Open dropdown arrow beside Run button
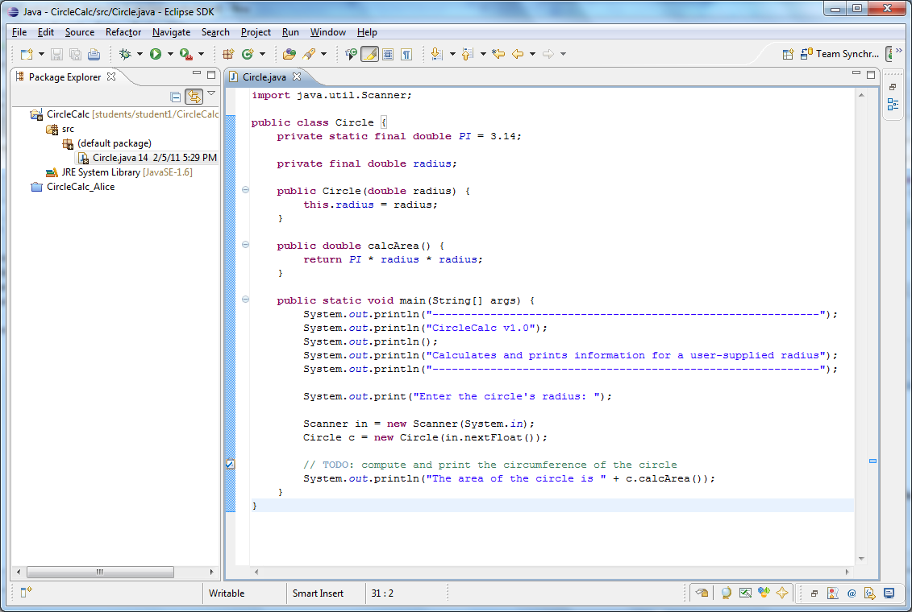The image size is (912, 612). 170,54
